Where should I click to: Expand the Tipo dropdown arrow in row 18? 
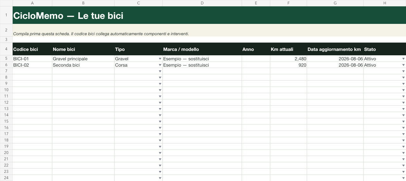[x=160, y=140]
